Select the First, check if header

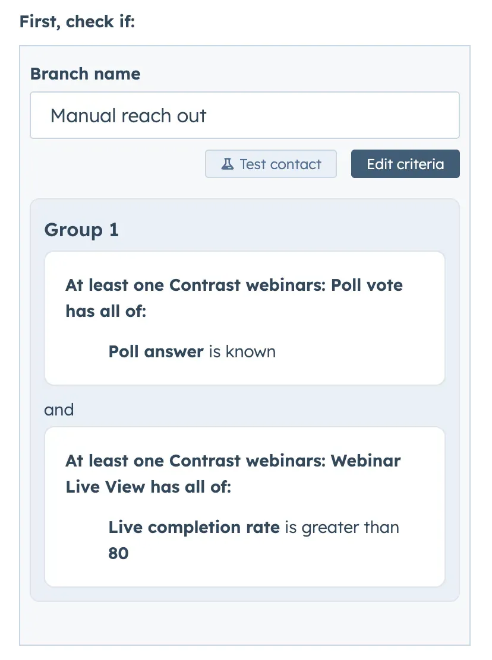(x=77, y=21)
